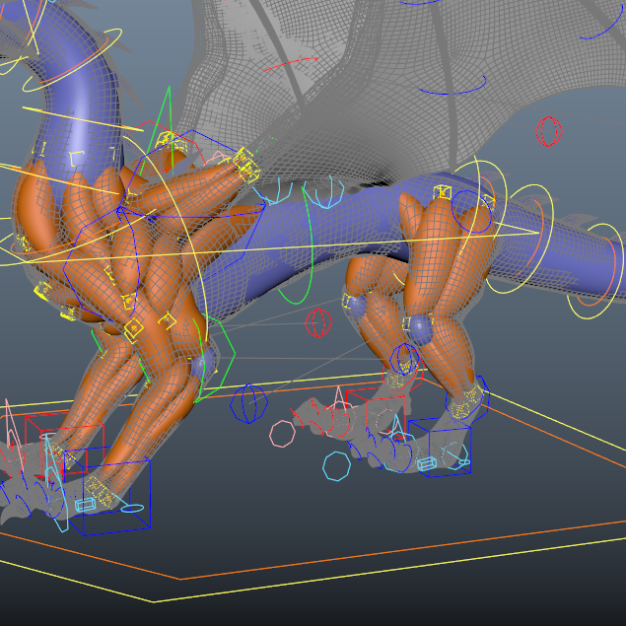Pick the cyan octagon control between the feet
Image resolution: width=626 pixels, height=626 pixels.
pyautogui.click(x=336, y=465)
